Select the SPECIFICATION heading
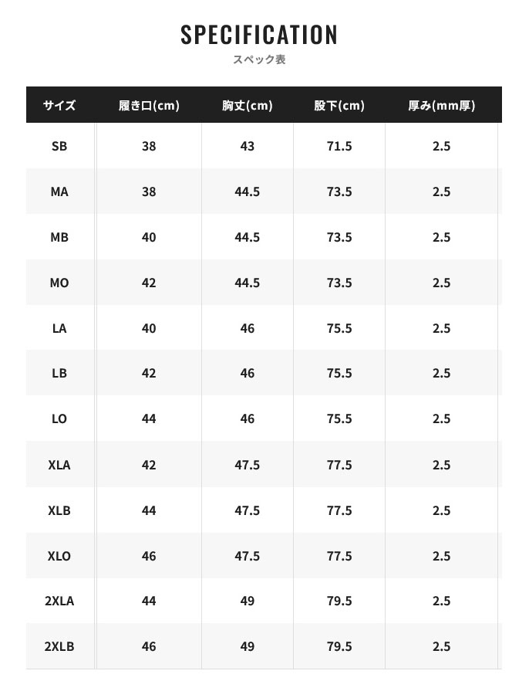 pos(259,35)
